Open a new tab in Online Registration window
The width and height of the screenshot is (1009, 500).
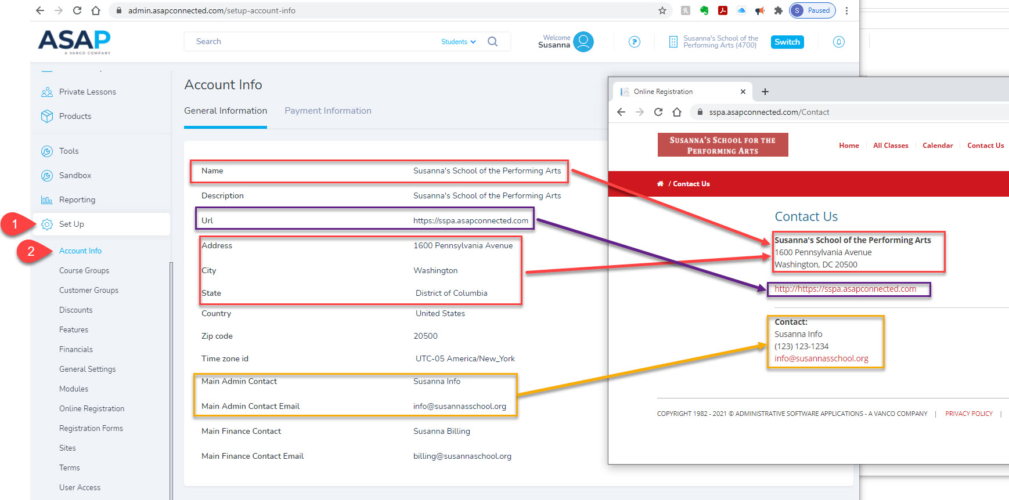(x=765, y=92)
